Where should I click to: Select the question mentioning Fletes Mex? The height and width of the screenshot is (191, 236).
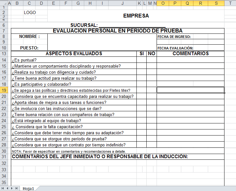tap(74, 91)
